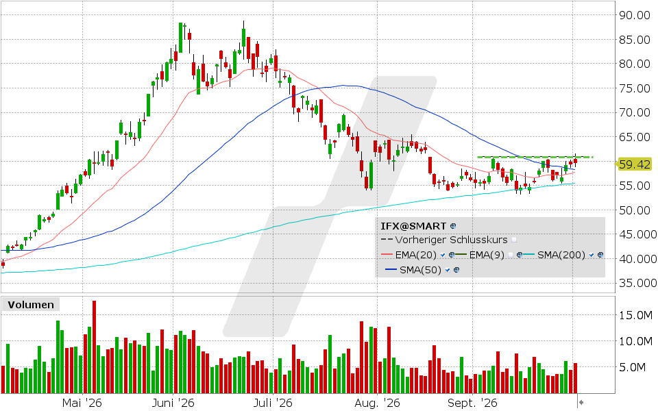
Task: Click the dark green EMA(9) legend line swatch
Action: coord(461,254)
